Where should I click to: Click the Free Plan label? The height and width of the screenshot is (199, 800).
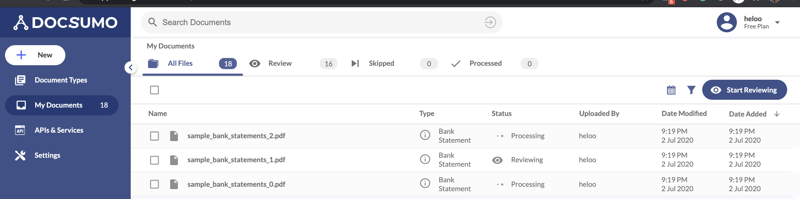point(756,27)
